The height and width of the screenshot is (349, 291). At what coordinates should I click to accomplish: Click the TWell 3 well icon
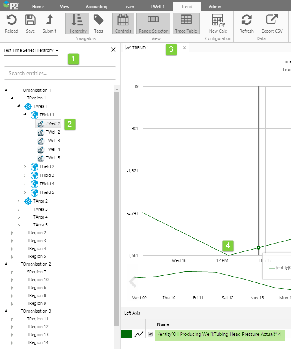pos(40,141)
